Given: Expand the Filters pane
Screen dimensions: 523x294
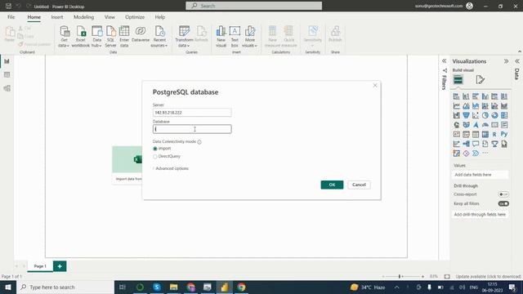Looking at the screenshot, I should pos(445,61).
